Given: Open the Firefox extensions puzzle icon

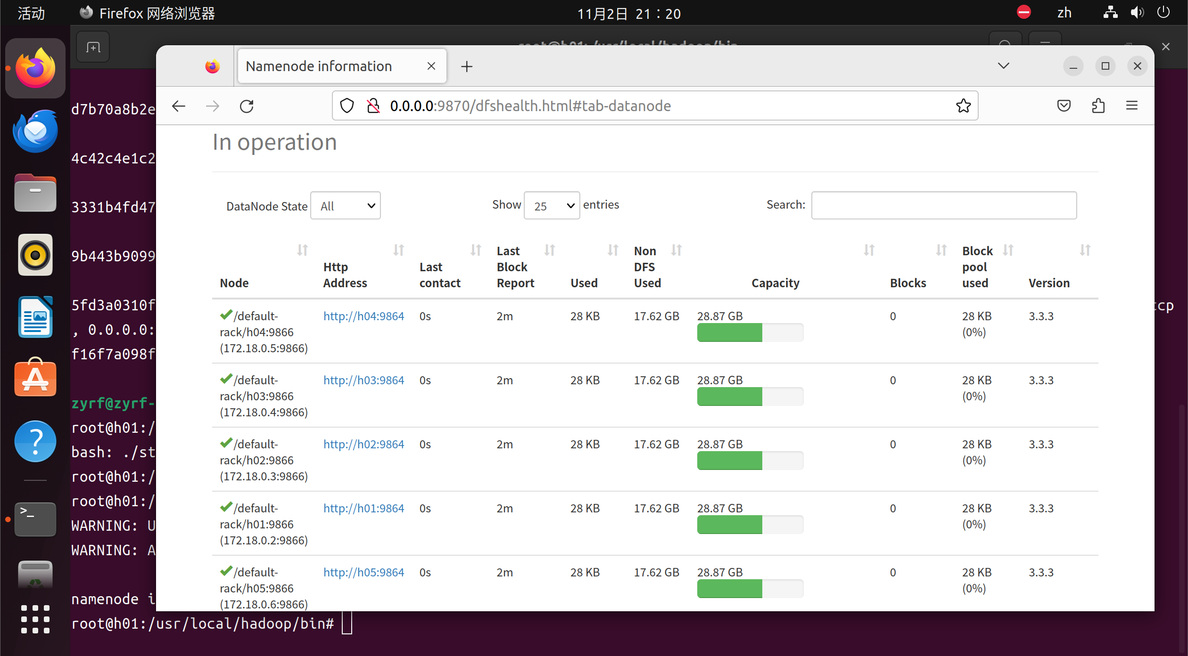Looking at the screenshot, I should (1098, 106).
